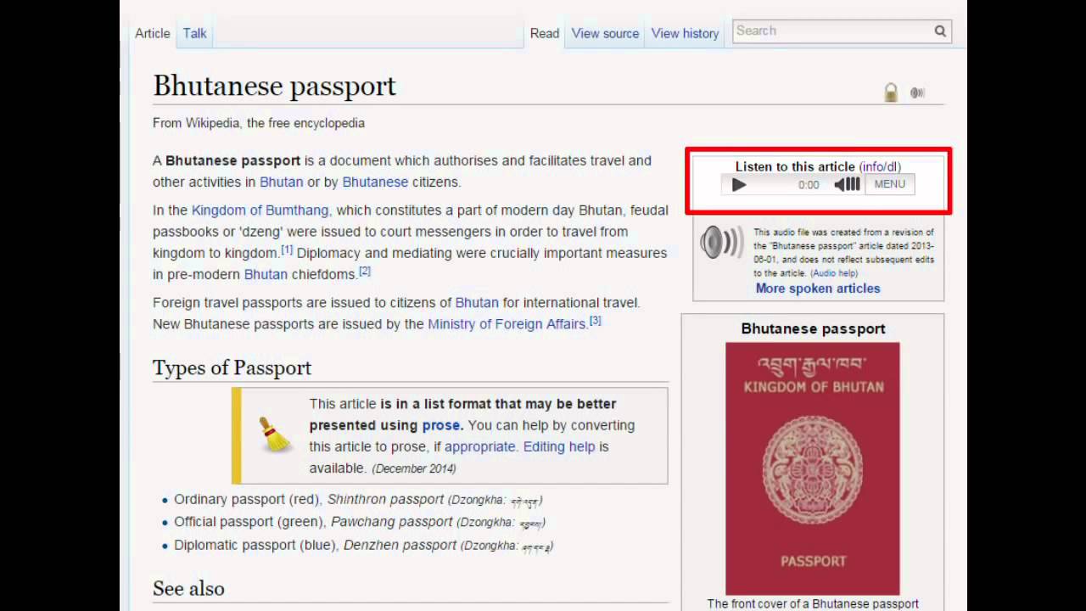This screenshot has width=1086, height=611.
Task: Open the View history tab
Action: (685, 33)
